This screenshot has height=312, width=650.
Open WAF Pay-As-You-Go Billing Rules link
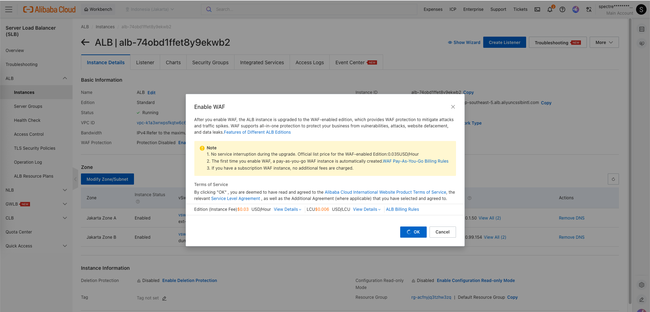(x=416, y=161)
